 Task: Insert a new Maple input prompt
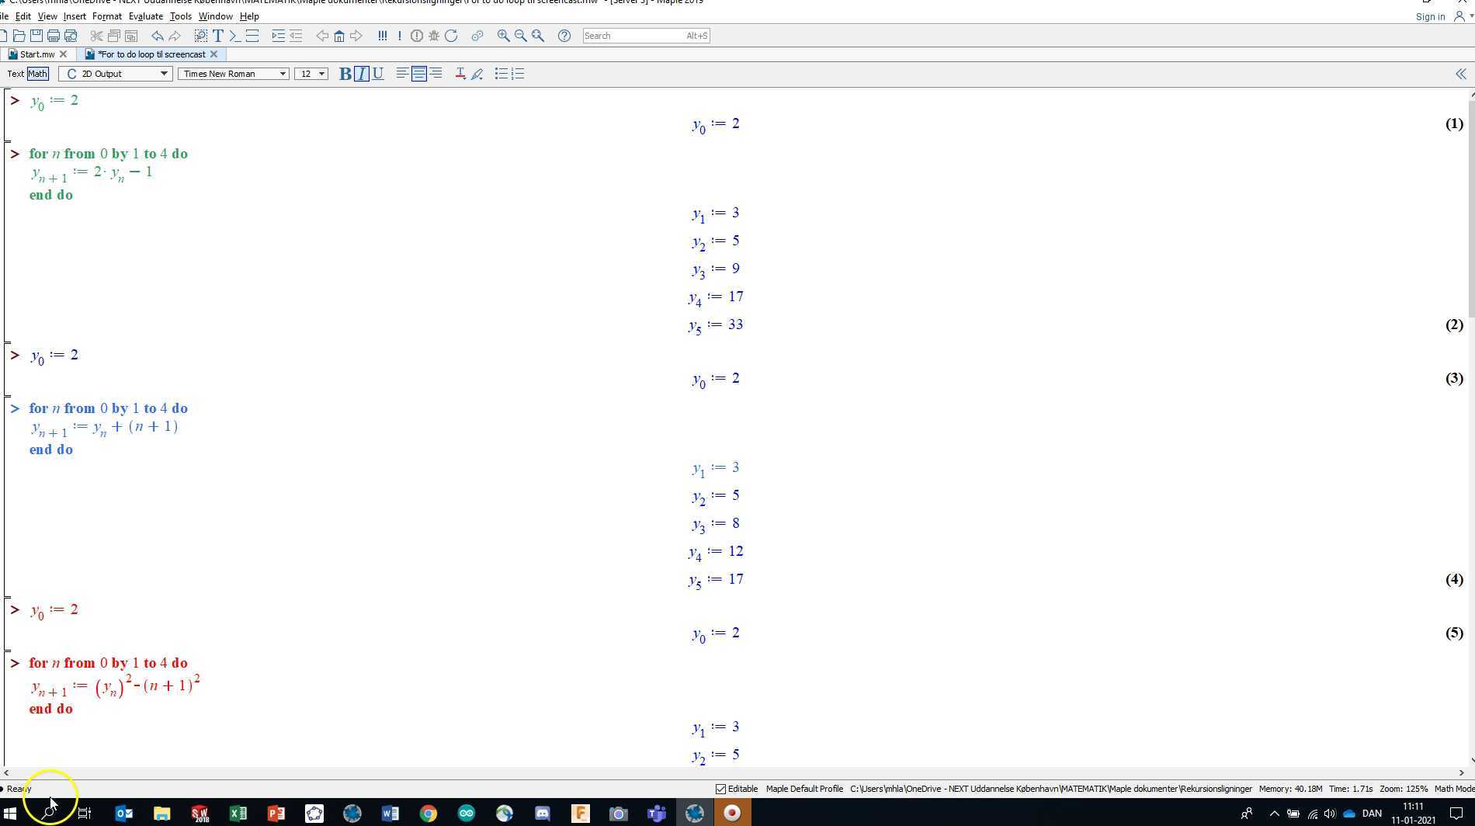click(x=234, y=36)
